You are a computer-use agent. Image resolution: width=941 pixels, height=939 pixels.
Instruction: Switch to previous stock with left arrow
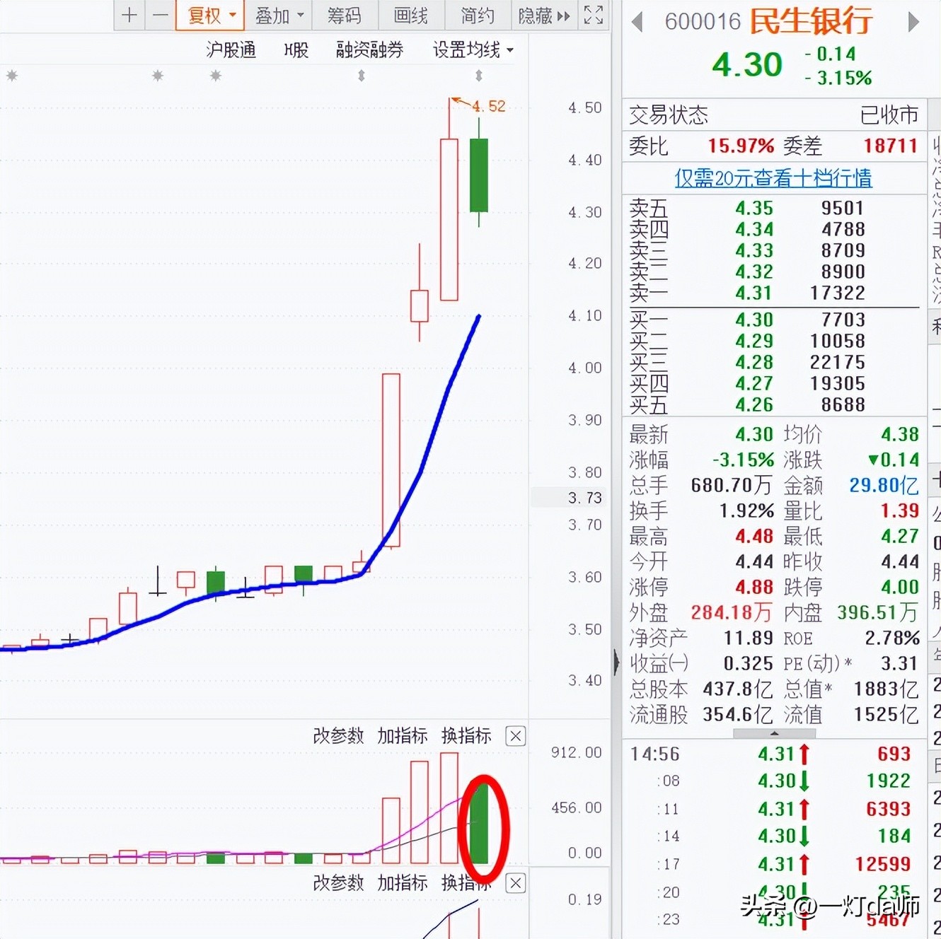click(x=637, y=22)
